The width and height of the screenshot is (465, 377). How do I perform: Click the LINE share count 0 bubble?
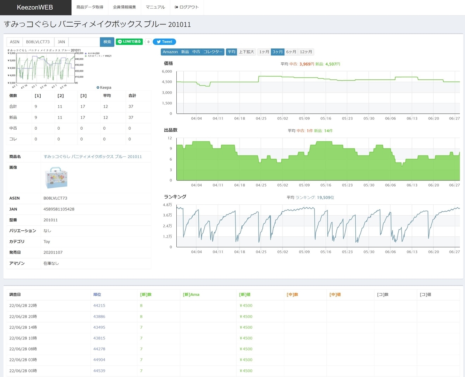click(148, 42)
